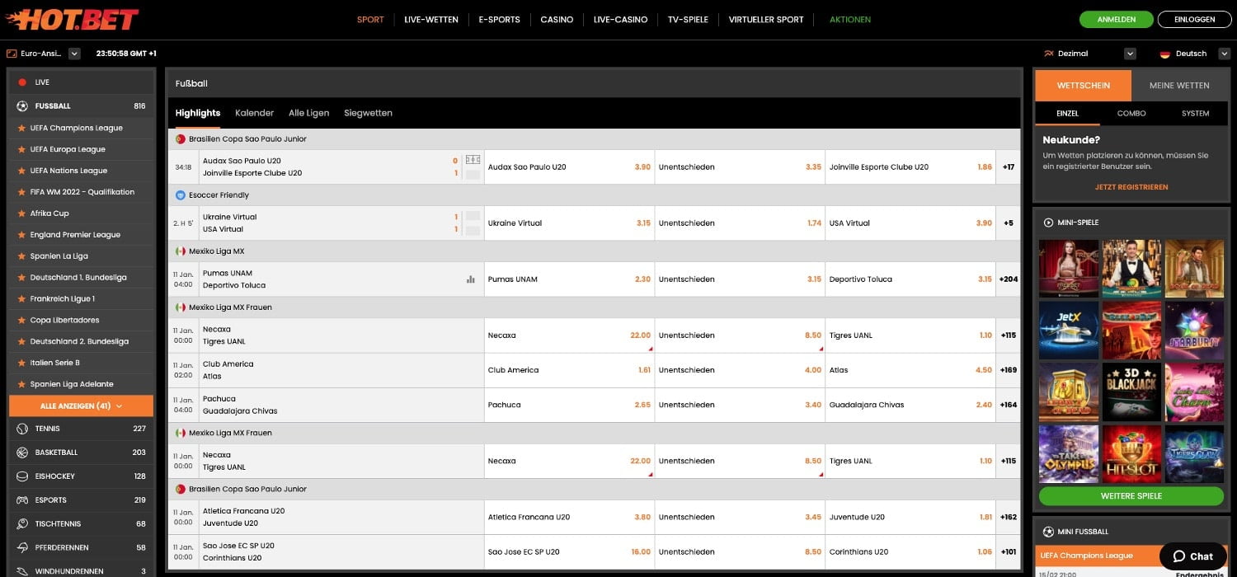The image size is (1237, 577).
Task: Click the Esports controller icon
Action: (x=22, y=500)
